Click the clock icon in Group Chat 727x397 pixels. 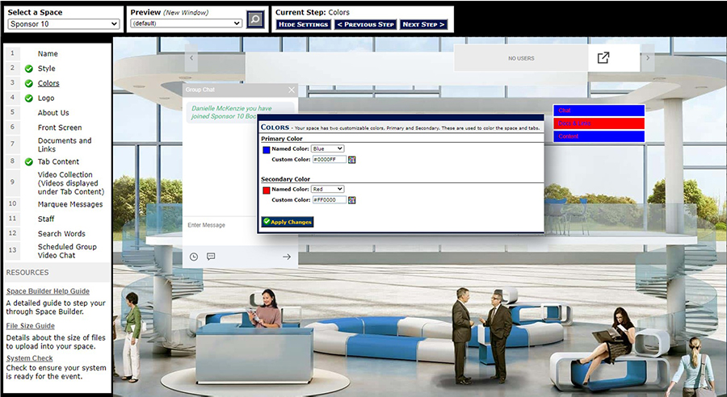(194, 257)
